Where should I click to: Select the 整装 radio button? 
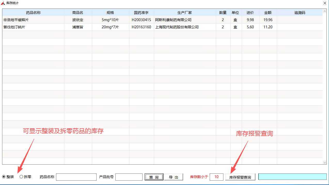(x=4, y=177)
